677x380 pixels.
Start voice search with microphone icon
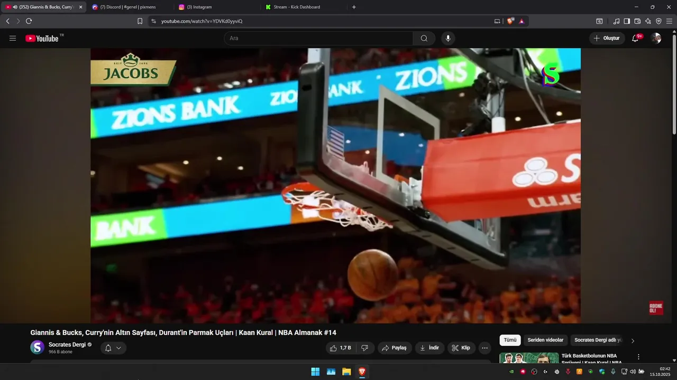448,38
